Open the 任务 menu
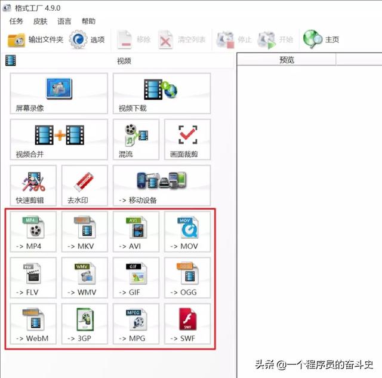The width and height of the screenshot is (382, 378). point(16,21)
